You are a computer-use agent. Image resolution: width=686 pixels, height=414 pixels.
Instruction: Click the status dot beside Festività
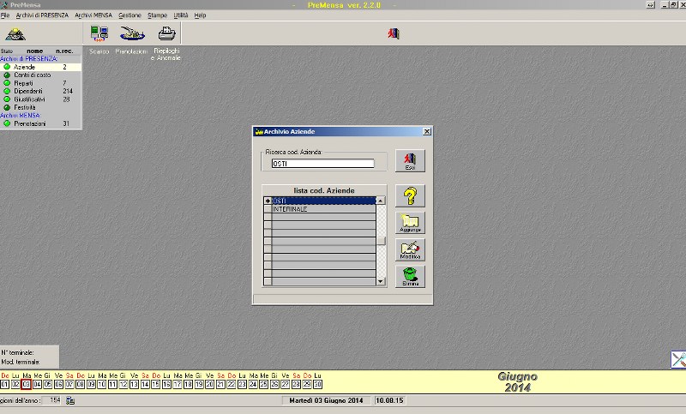point(7,107)
